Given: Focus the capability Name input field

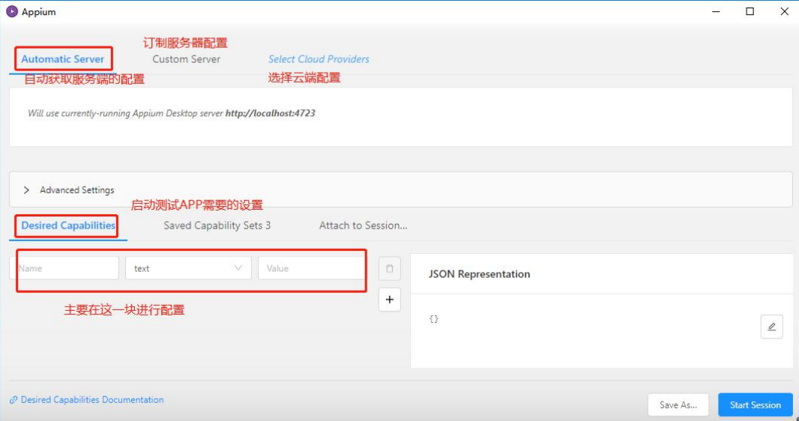Looking at the screenshot, I should click(64, 268).
